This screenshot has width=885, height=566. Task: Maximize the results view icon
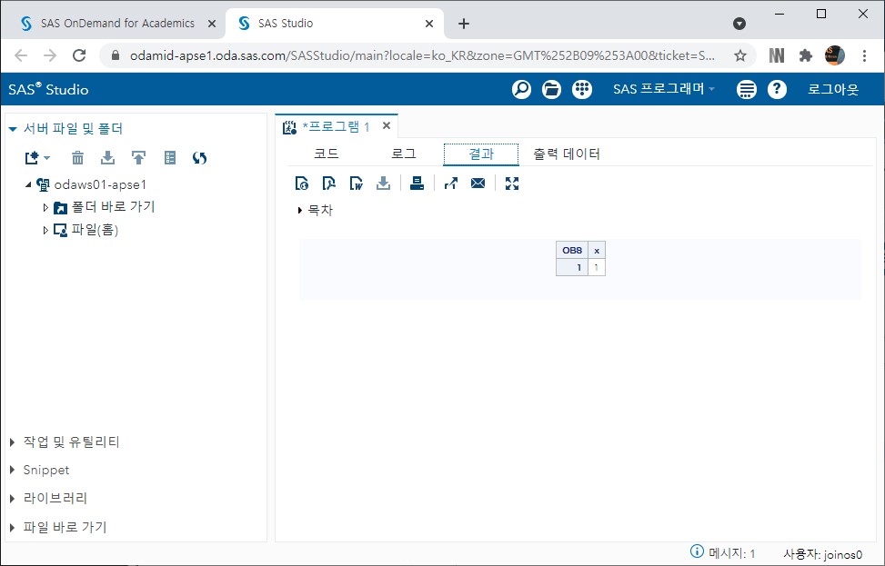(512, 184)
